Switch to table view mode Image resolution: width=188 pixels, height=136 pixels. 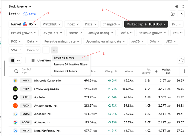12,60
